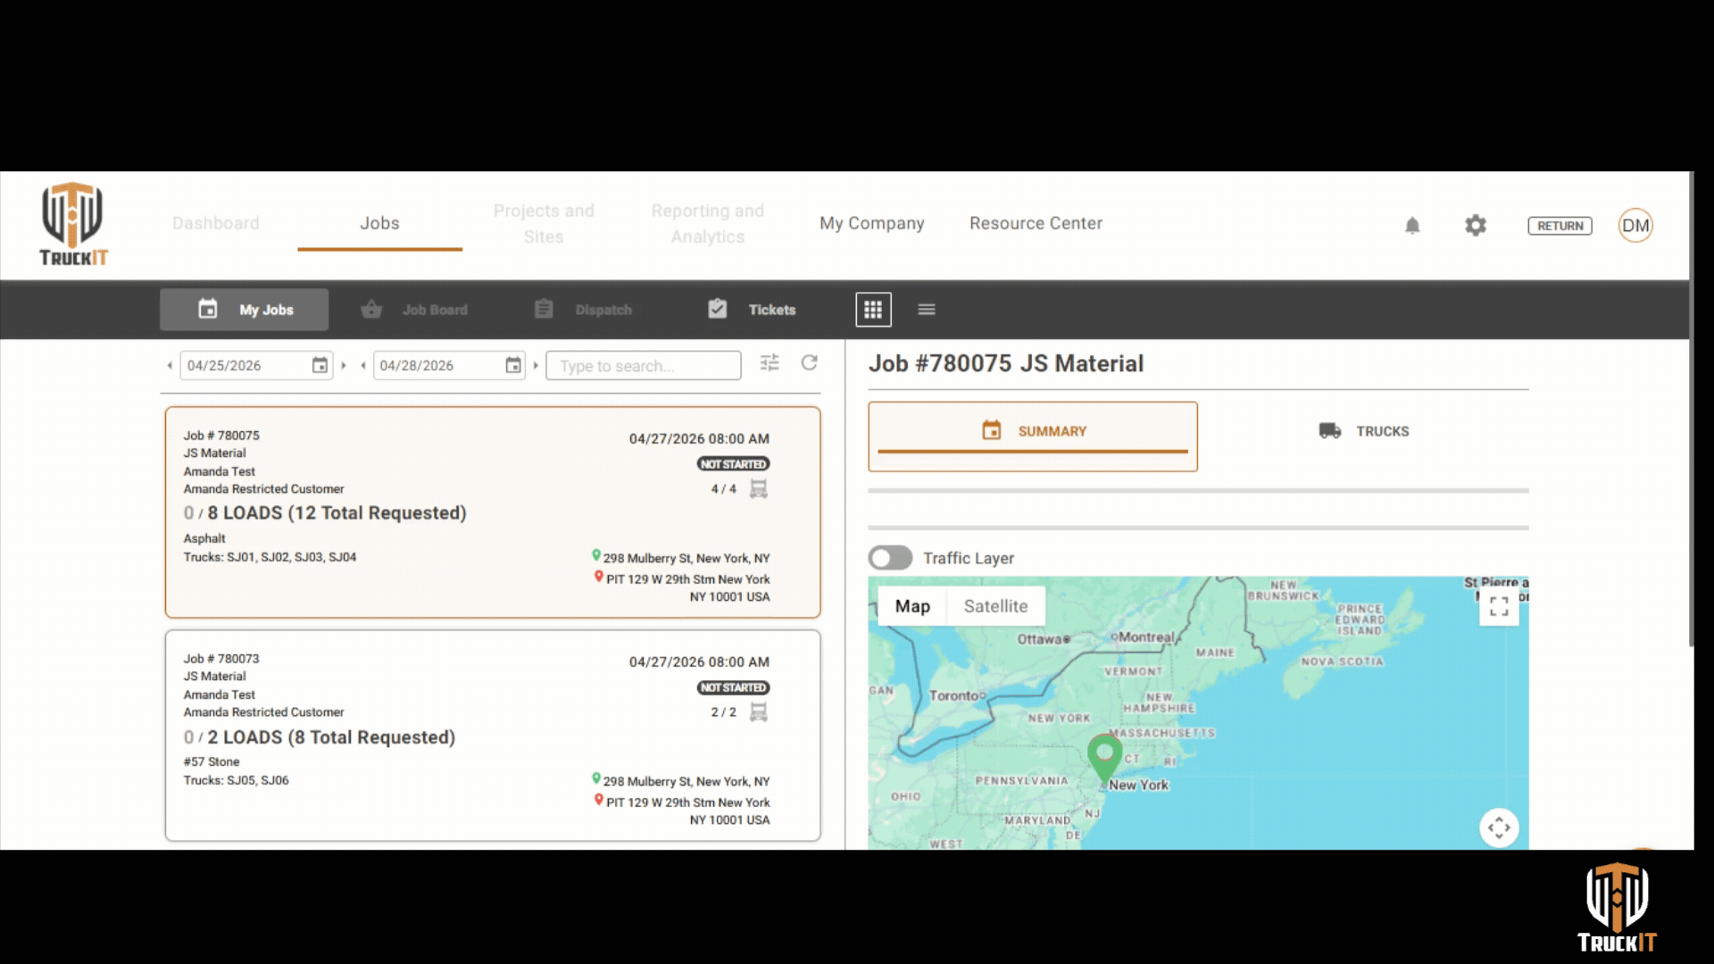Open Resource Center page

point(1036,223)
